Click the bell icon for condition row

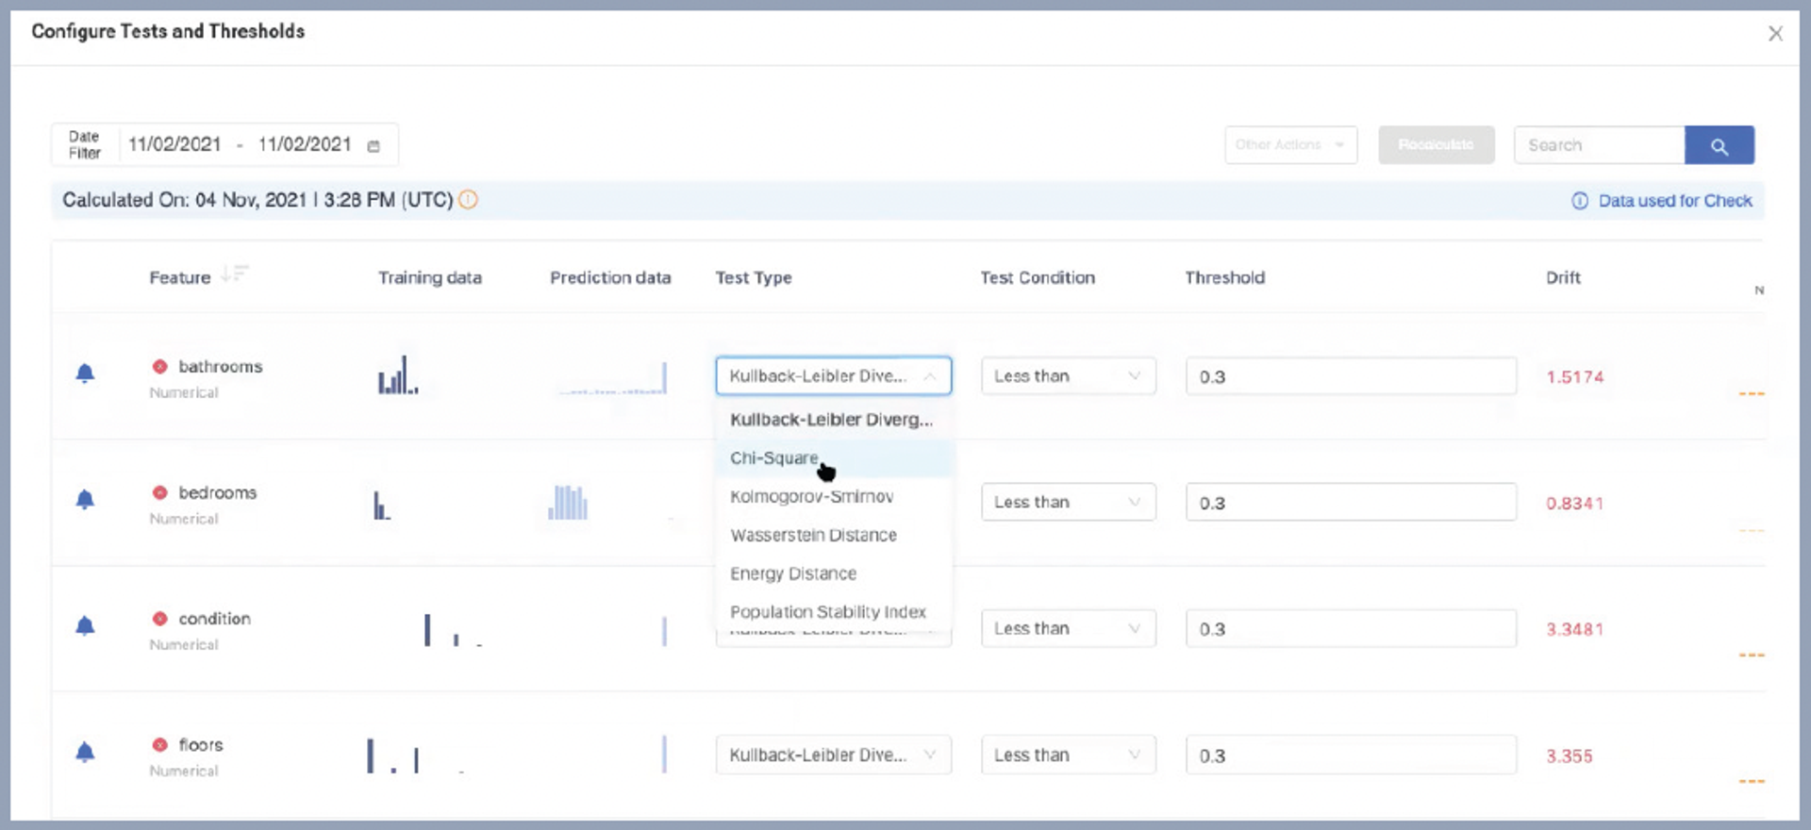[85, 625]
